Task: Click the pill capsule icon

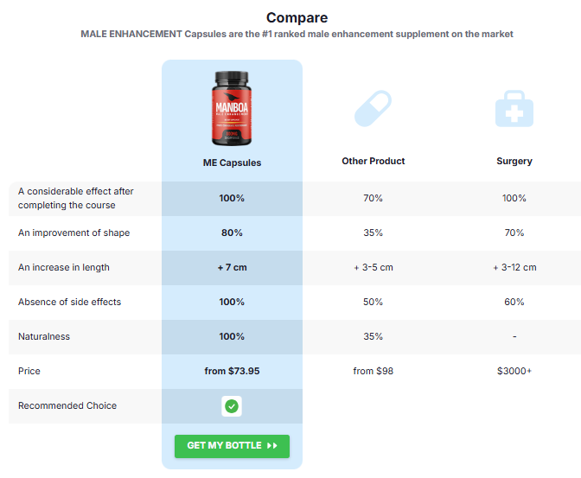Action: [x=373, y=108]
